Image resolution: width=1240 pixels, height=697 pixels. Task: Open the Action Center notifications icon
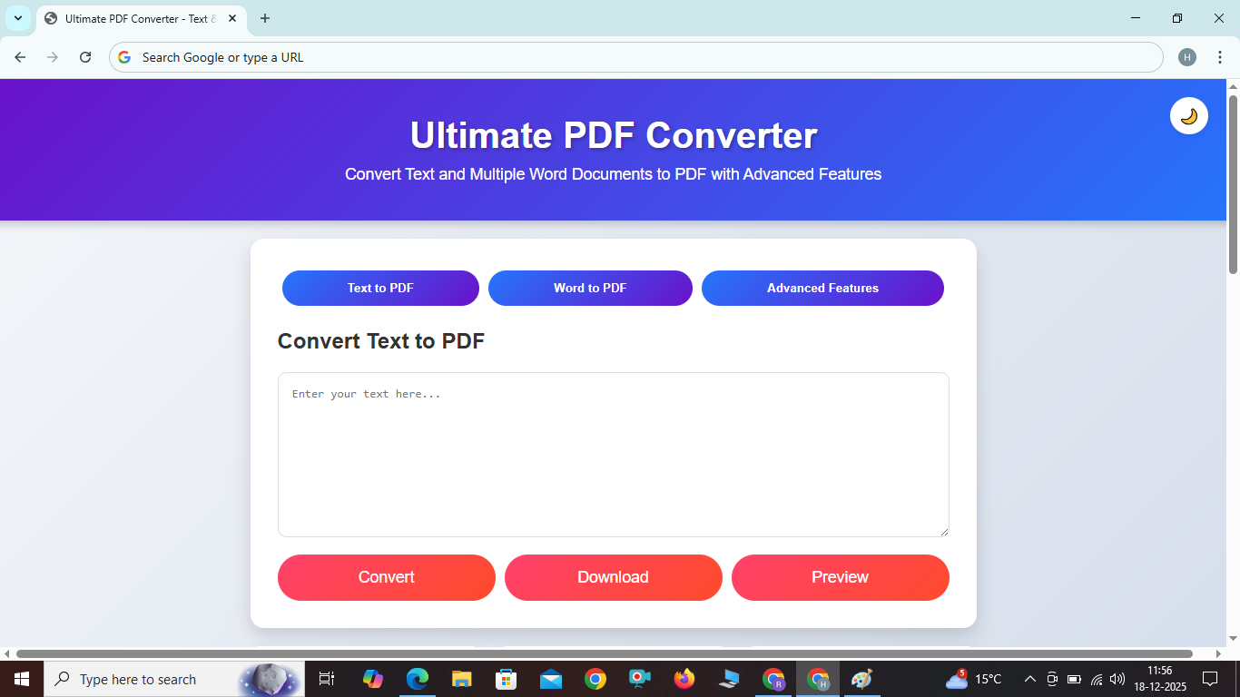pos(1211,679)
